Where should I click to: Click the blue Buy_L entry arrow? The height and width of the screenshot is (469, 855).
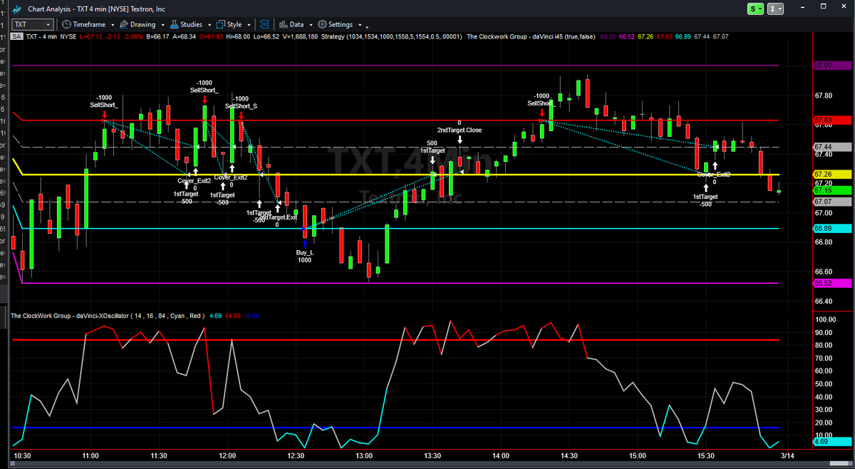pos(305,244)
